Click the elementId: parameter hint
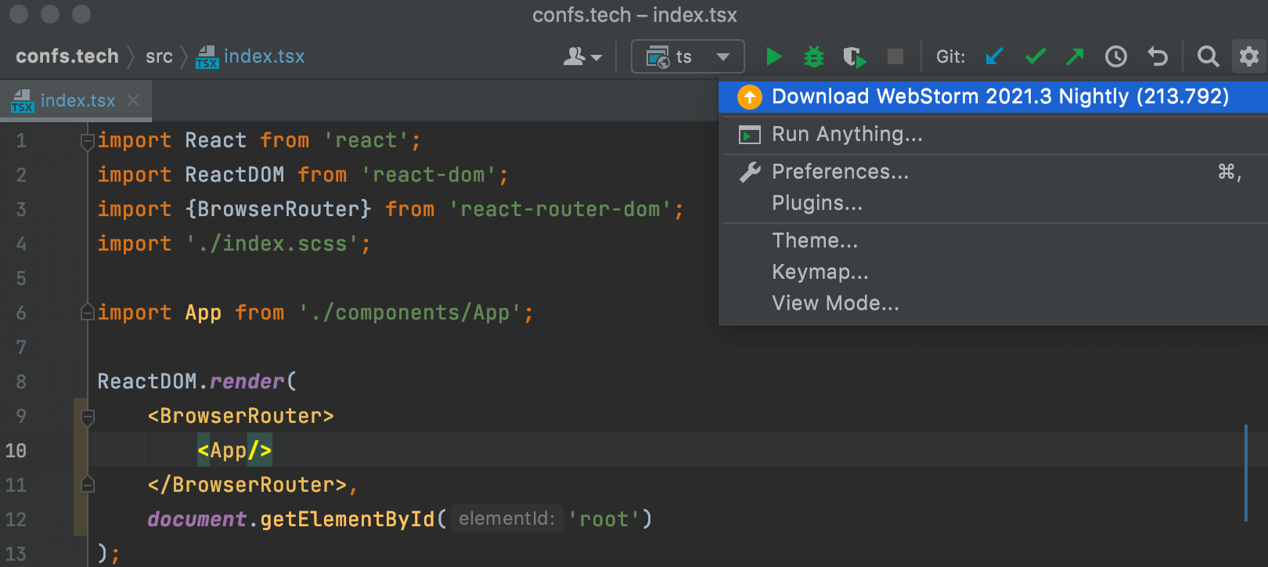 (506, 518)
